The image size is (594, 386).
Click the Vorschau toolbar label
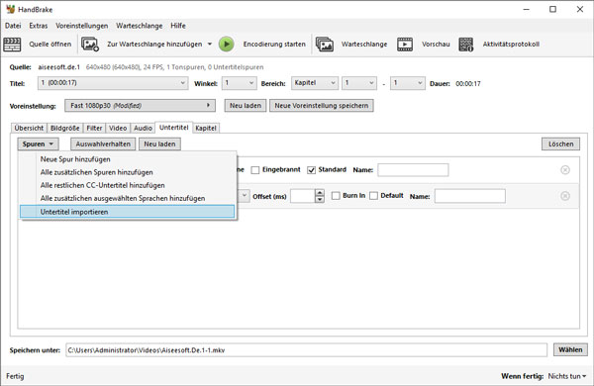436,45
